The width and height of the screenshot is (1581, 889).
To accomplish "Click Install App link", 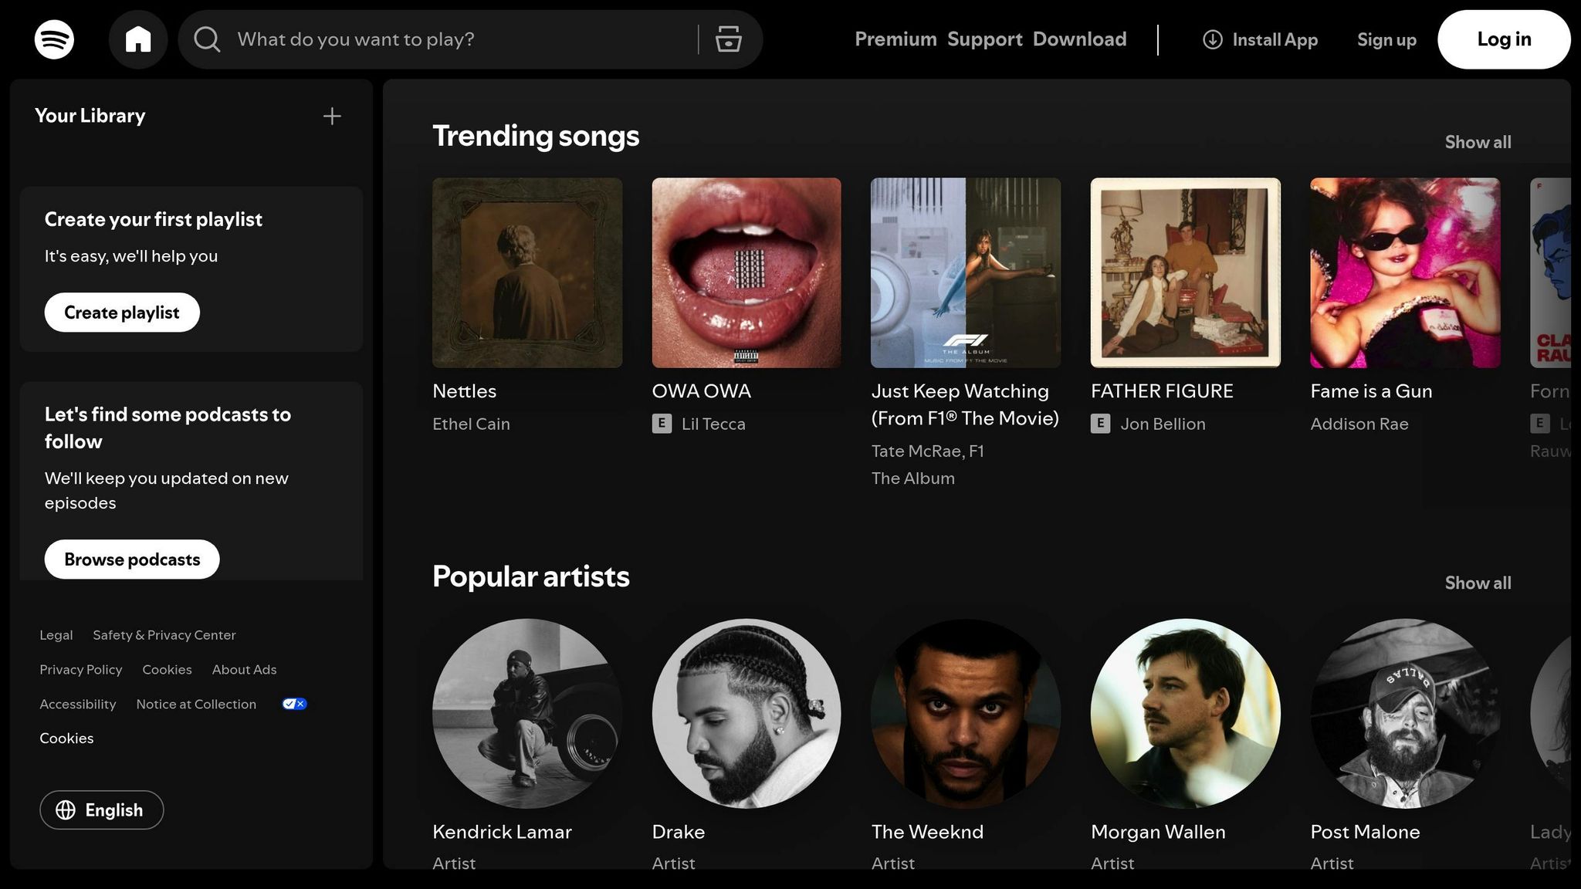I will point(1260,39).
